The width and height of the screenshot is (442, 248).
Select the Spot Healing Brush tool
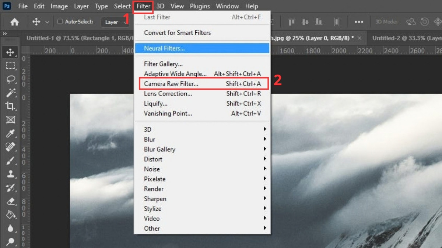pyautogui.click(x=10, y=147)
